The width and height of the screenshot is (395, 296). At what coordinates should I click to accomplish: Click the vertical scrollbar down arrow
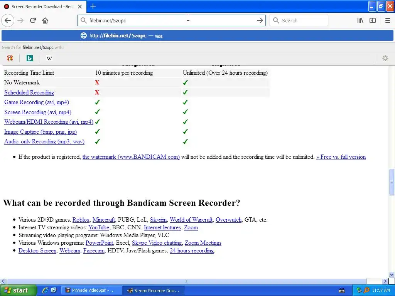392,274
